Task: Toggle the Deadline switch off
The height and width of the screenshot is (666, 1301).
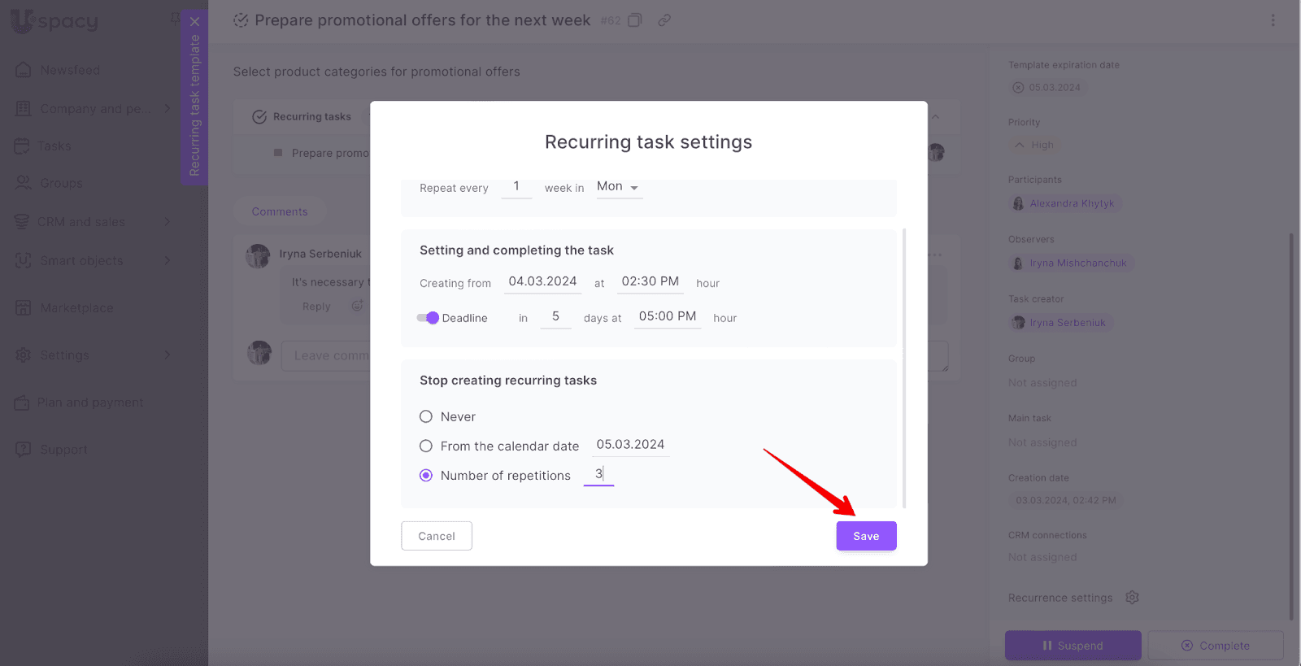Action: coord(428,318)
